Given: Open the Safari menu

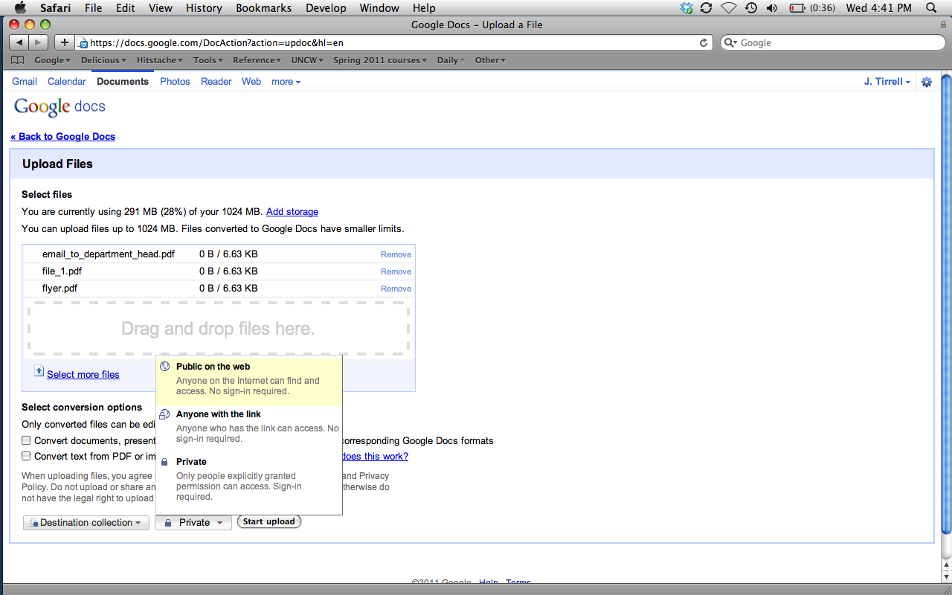Looking at the screenshot, I should [x=56, y=8].
